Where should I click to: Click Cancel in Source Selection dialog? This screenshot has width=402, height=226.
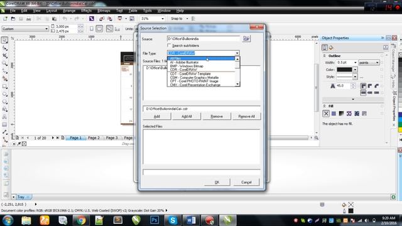(x=246, y=182)
